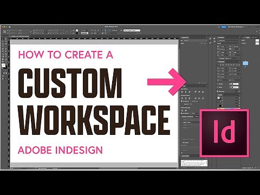Open the font family dropdown in Character panel

click(229, 41)
